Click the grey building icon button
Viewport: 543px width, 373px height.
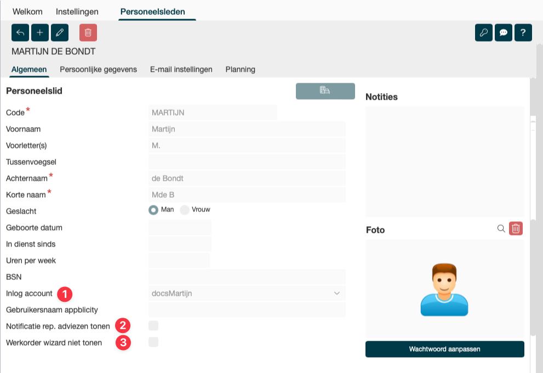click(325, 91)
